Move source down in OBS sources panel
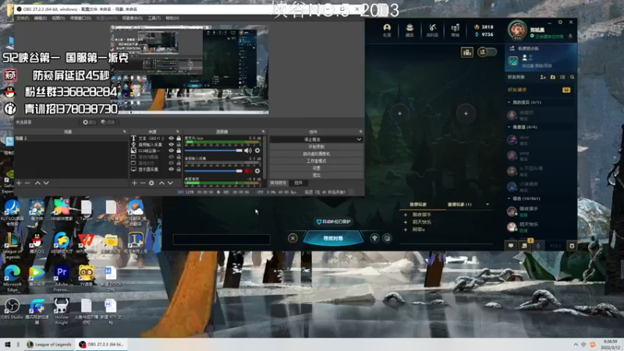This screenshot has width=624, height=351. [x=170, y=183]
